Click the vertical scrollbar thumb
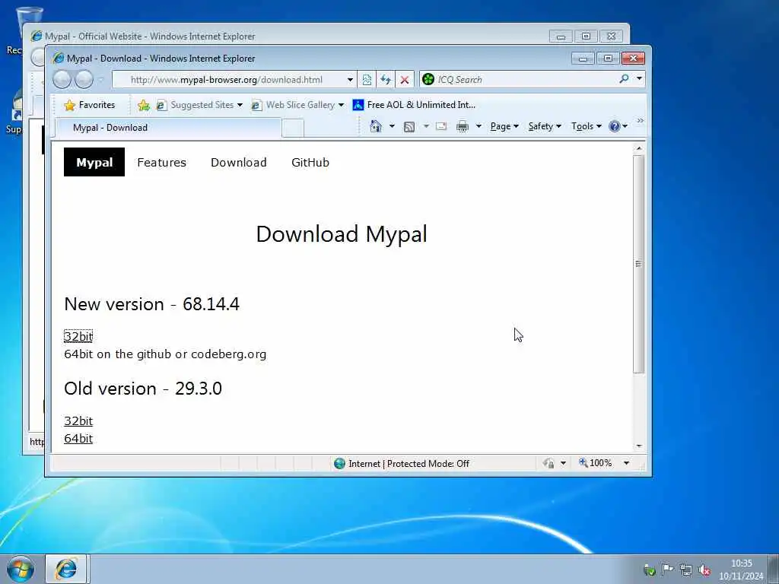The height and width of the screenshot is (584, 779). 639,264
